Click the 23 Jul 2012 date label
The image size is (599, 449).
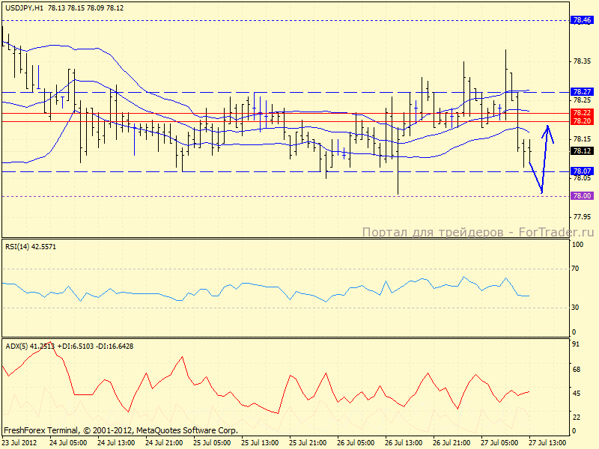[20, 443]
